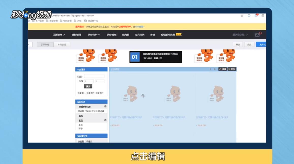The image size is (294, 164).
Task: Toggle the checkbox next to 查看所有宝贝
Action: point(105,106)
